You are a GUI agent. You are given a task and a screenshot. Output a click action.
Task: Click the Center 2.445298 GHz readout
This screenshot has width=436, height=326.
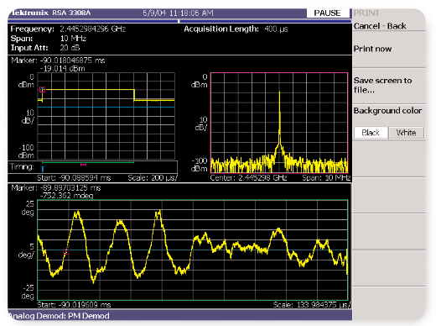(248, 178)
